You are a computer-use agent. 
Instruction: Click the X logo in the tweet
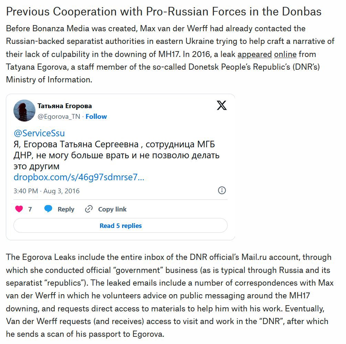[x=221, y=105]
